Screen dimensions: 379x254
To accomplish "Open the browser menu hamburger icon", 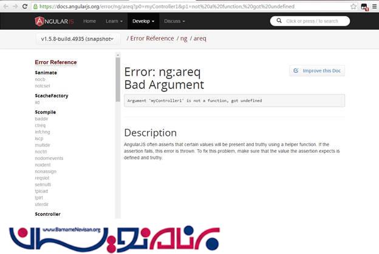I will [374, 6].
